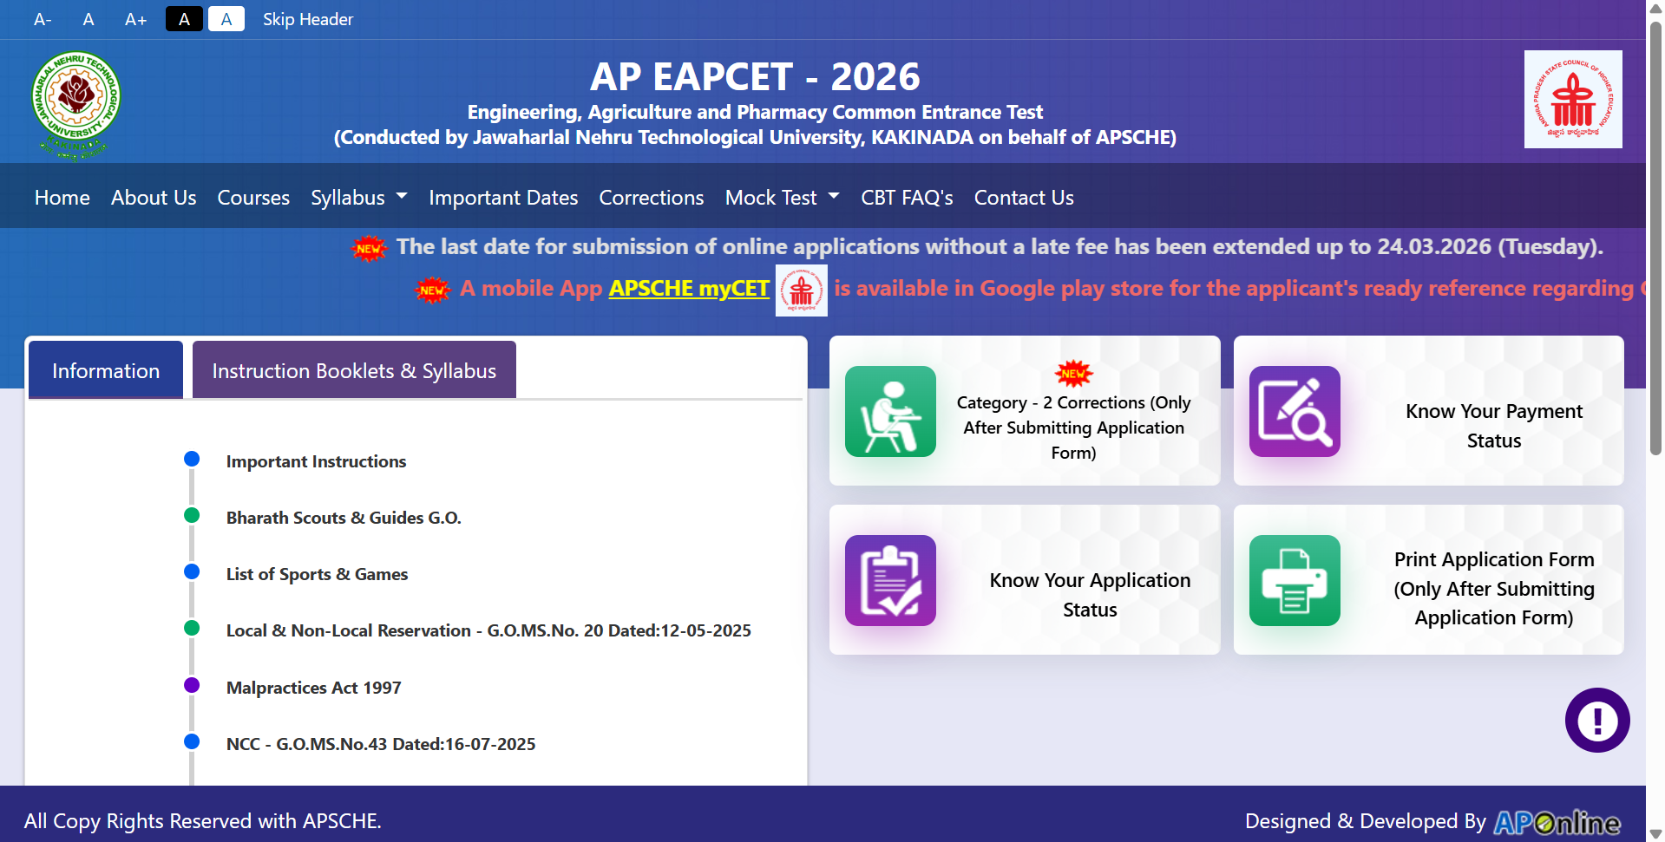The image size is (1665, 842).
Task: Click the page vertical scrollbar thumb
Action: point(1655,234)
